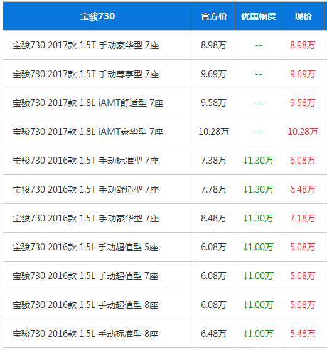This screenshot has width=327, height=350.
Task: Click discount ↓1.30万 in 2016款 手动豪华型 row
Action: click(x=259, y=218)
